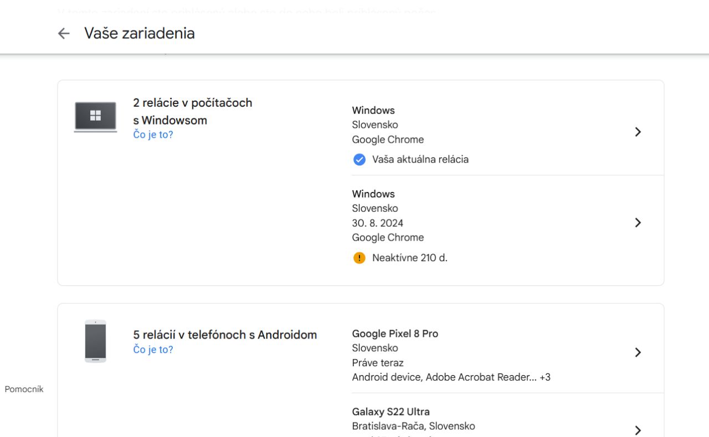Screen dimensions: 709x437
Task: Select the Google Pixel 8 Pro device name
Action: pyautogui.click(x=395, y=334)
